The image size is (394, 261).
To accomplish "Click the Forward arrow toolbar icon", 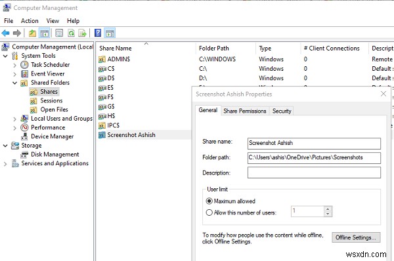I will [x=17, y=33].
